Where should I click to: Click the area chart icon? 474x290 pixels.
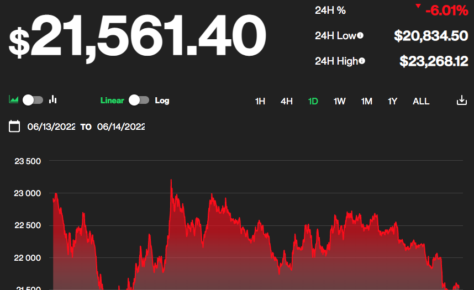pyautogui.click(x=14, y=100)
